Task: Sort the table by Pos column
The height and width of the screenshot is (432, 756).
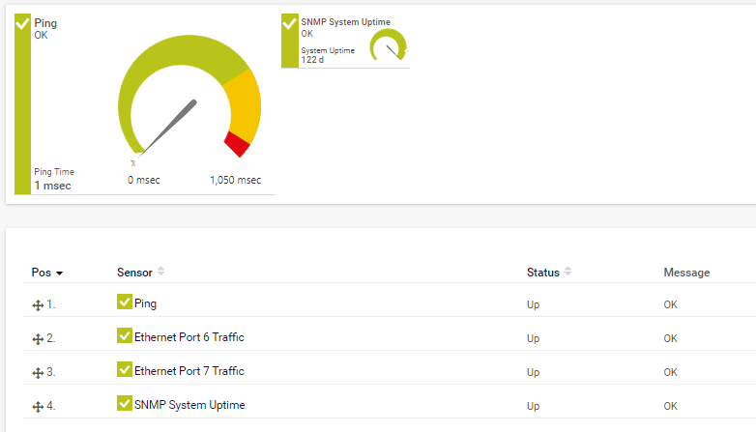Action: coord(46,273)
